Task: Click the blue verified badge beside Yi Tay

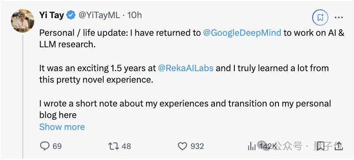Action: pos(71,15)
